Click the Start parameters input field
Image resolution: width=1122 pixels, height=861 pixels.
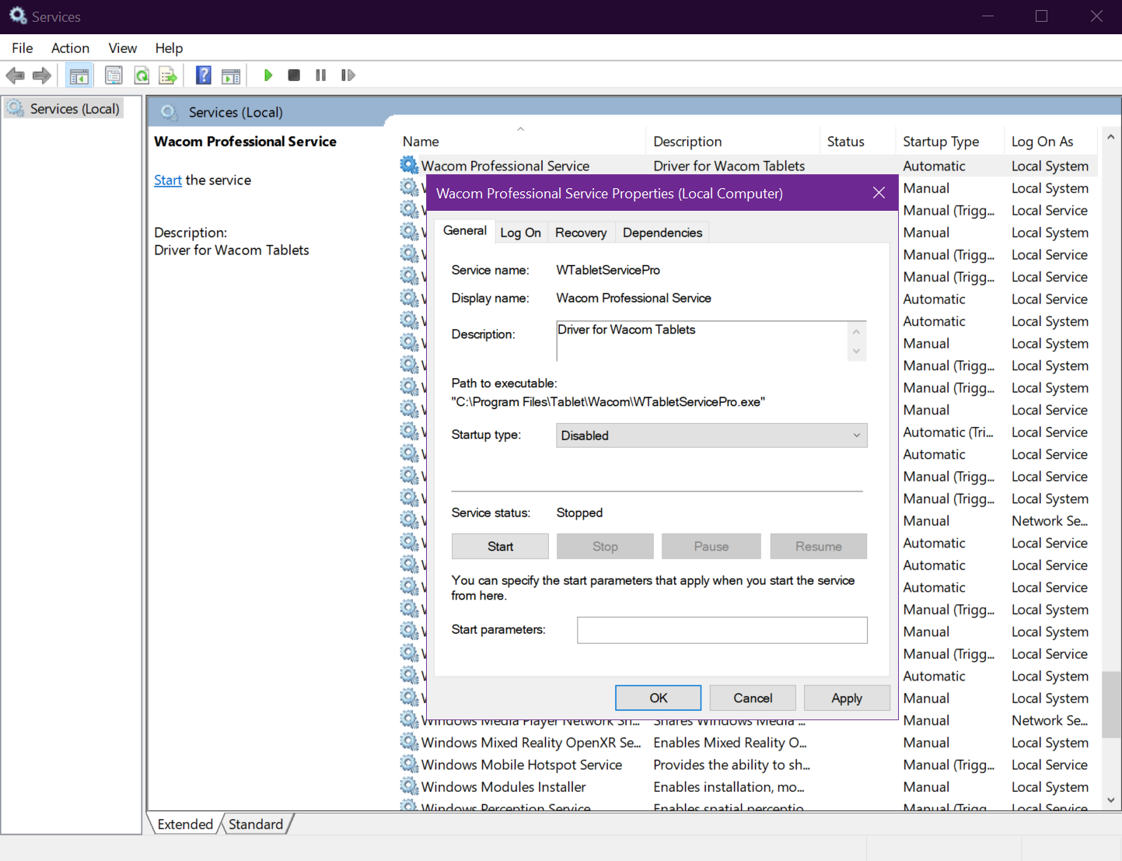click(722, 630)
